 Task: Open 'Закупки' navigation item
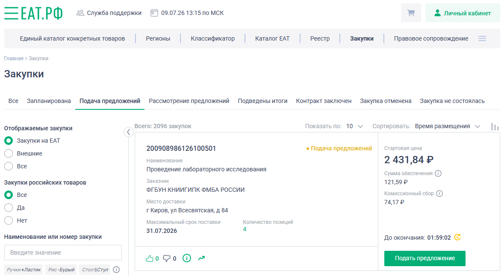click(x=362, y=38)
